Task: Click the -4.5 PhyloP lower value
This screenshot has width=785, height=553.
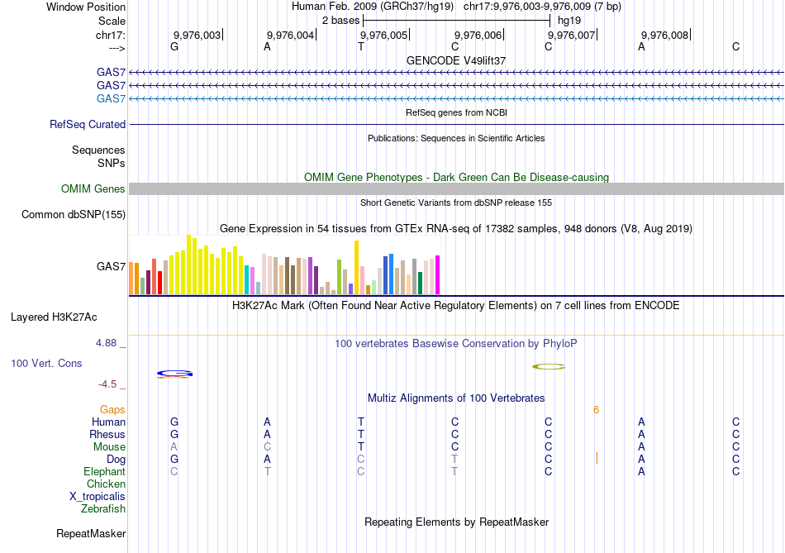Action: [x=107, y=384]
